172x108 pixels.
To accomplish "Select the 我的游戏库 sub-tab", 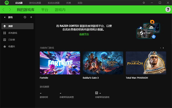I will [26, 10].
